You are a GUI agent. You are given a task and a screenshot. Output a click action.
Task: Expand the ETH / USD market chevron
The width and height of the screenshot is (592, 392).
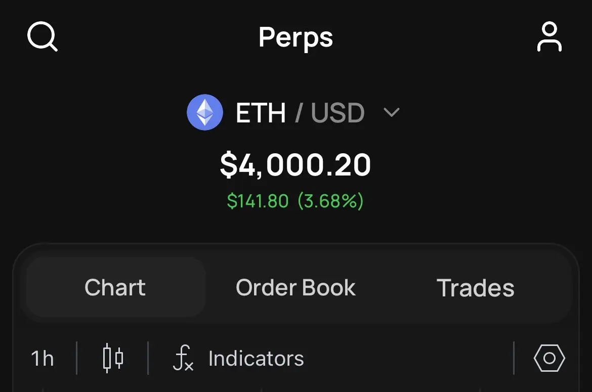(392, 112)
